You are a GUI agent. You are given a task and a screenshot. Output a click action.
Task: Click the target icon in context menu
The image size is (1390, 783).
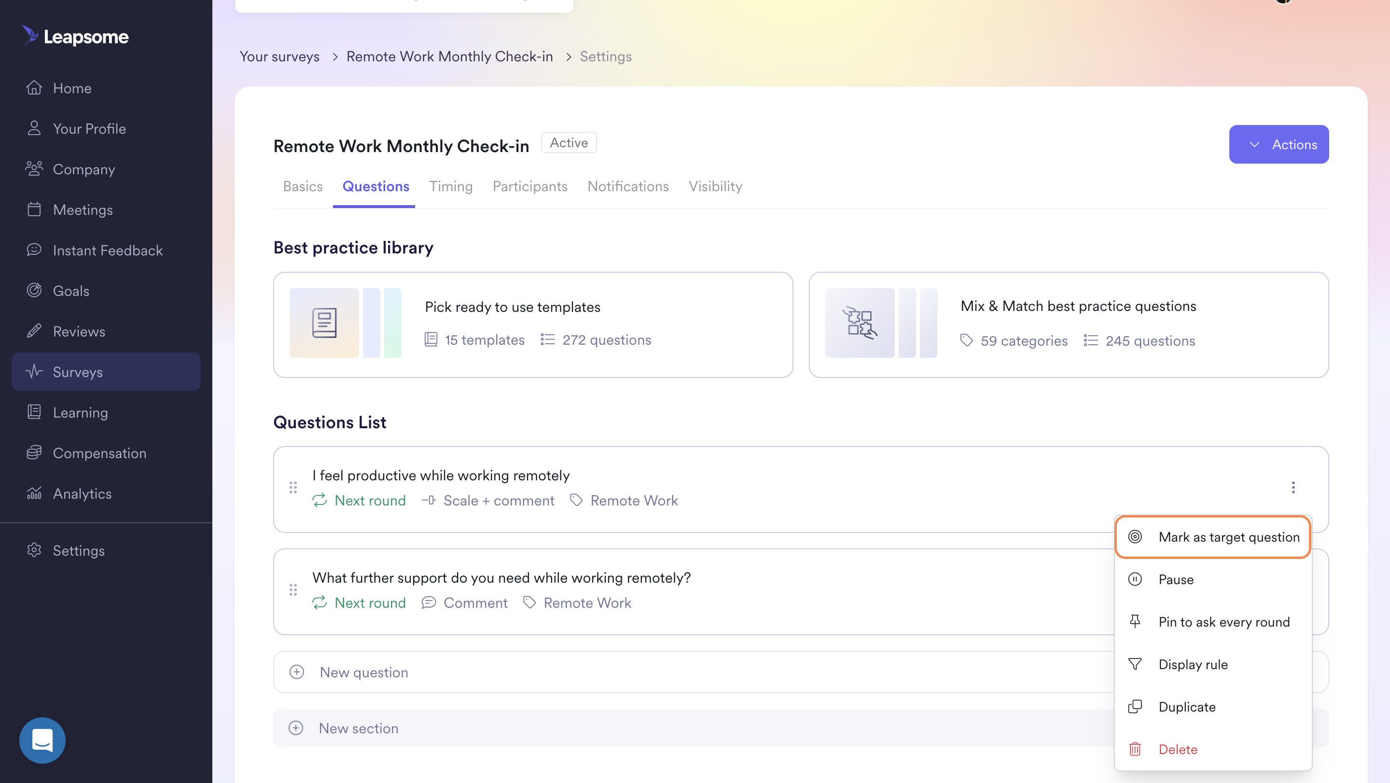pyautogui.click(x=1135, y=536)
